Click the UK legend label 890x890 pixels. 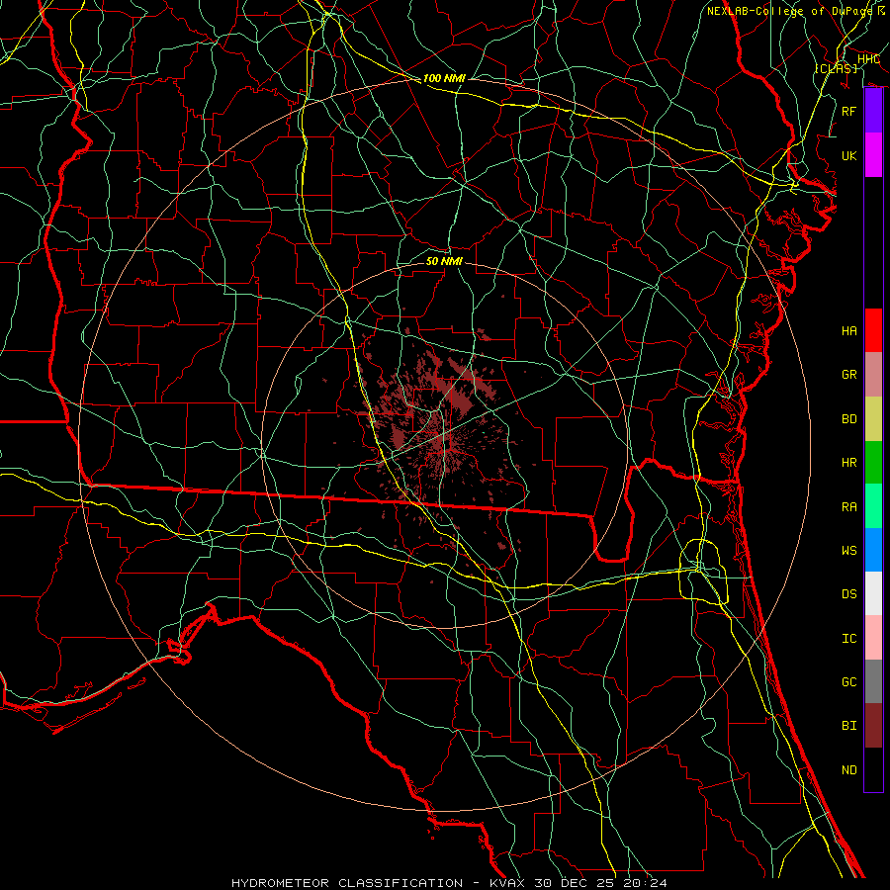coord(848,155)
